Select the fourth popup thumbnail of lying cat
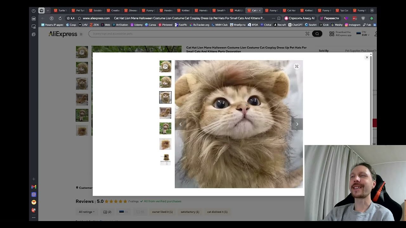 point(165,113)
